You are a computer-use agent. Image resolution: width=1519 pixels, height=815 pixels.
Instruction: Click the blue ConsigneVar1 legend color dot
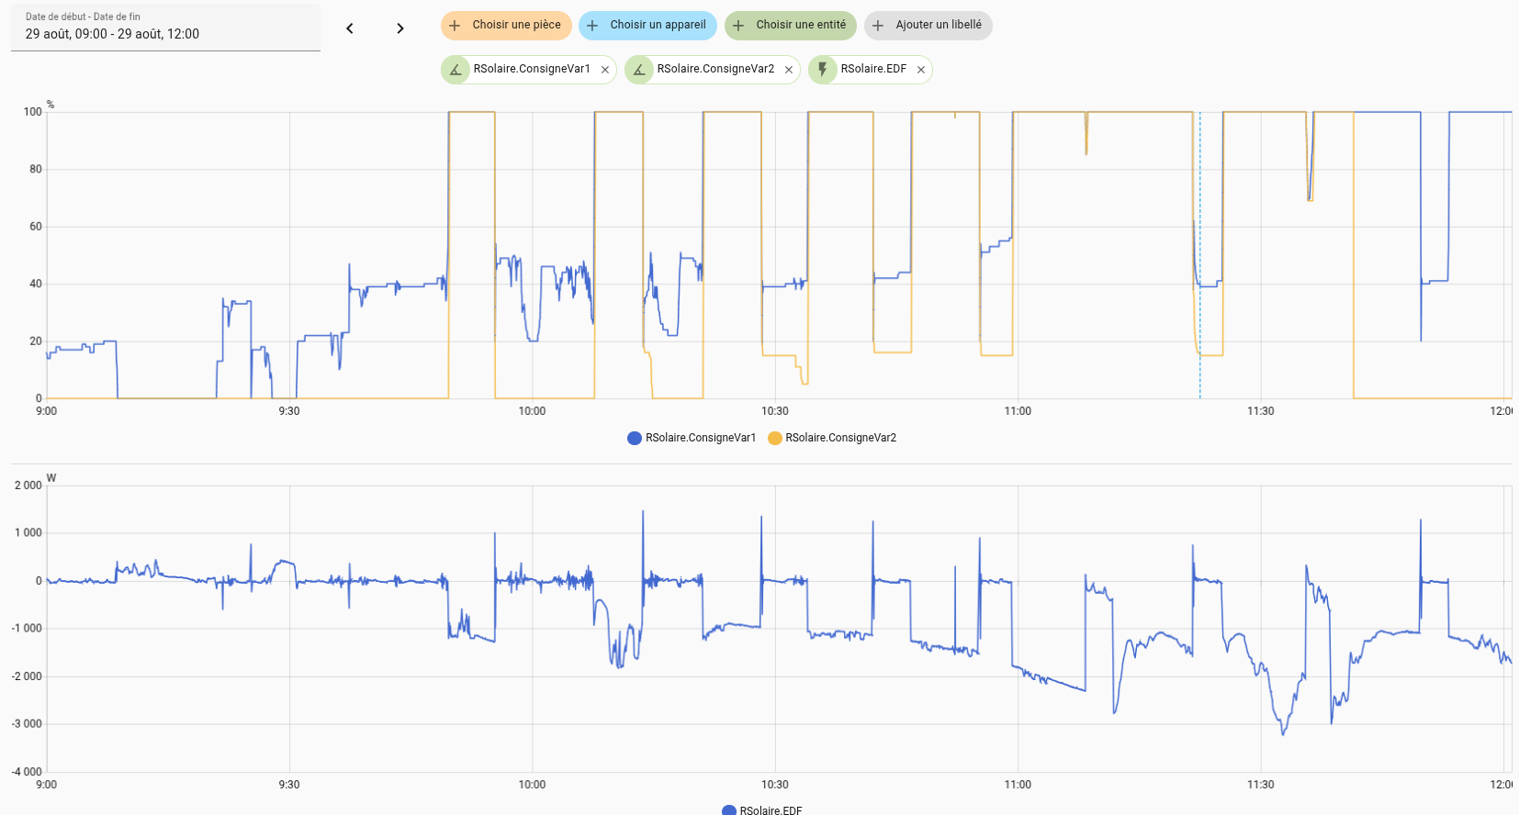635,438
